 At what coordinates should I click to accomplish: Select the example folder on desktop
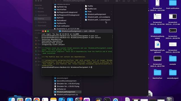173,60
